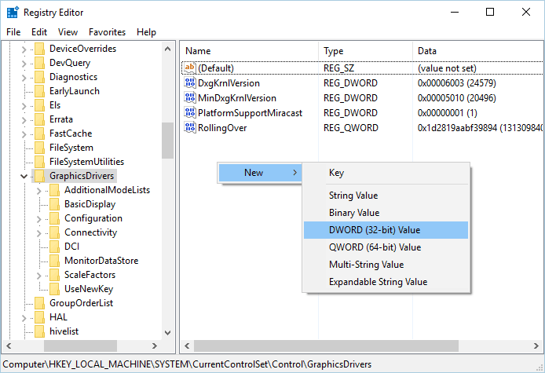Viewport: 545px width, 373px height.
Task: Expand the DevQuery key
Action: coord(24,64)
